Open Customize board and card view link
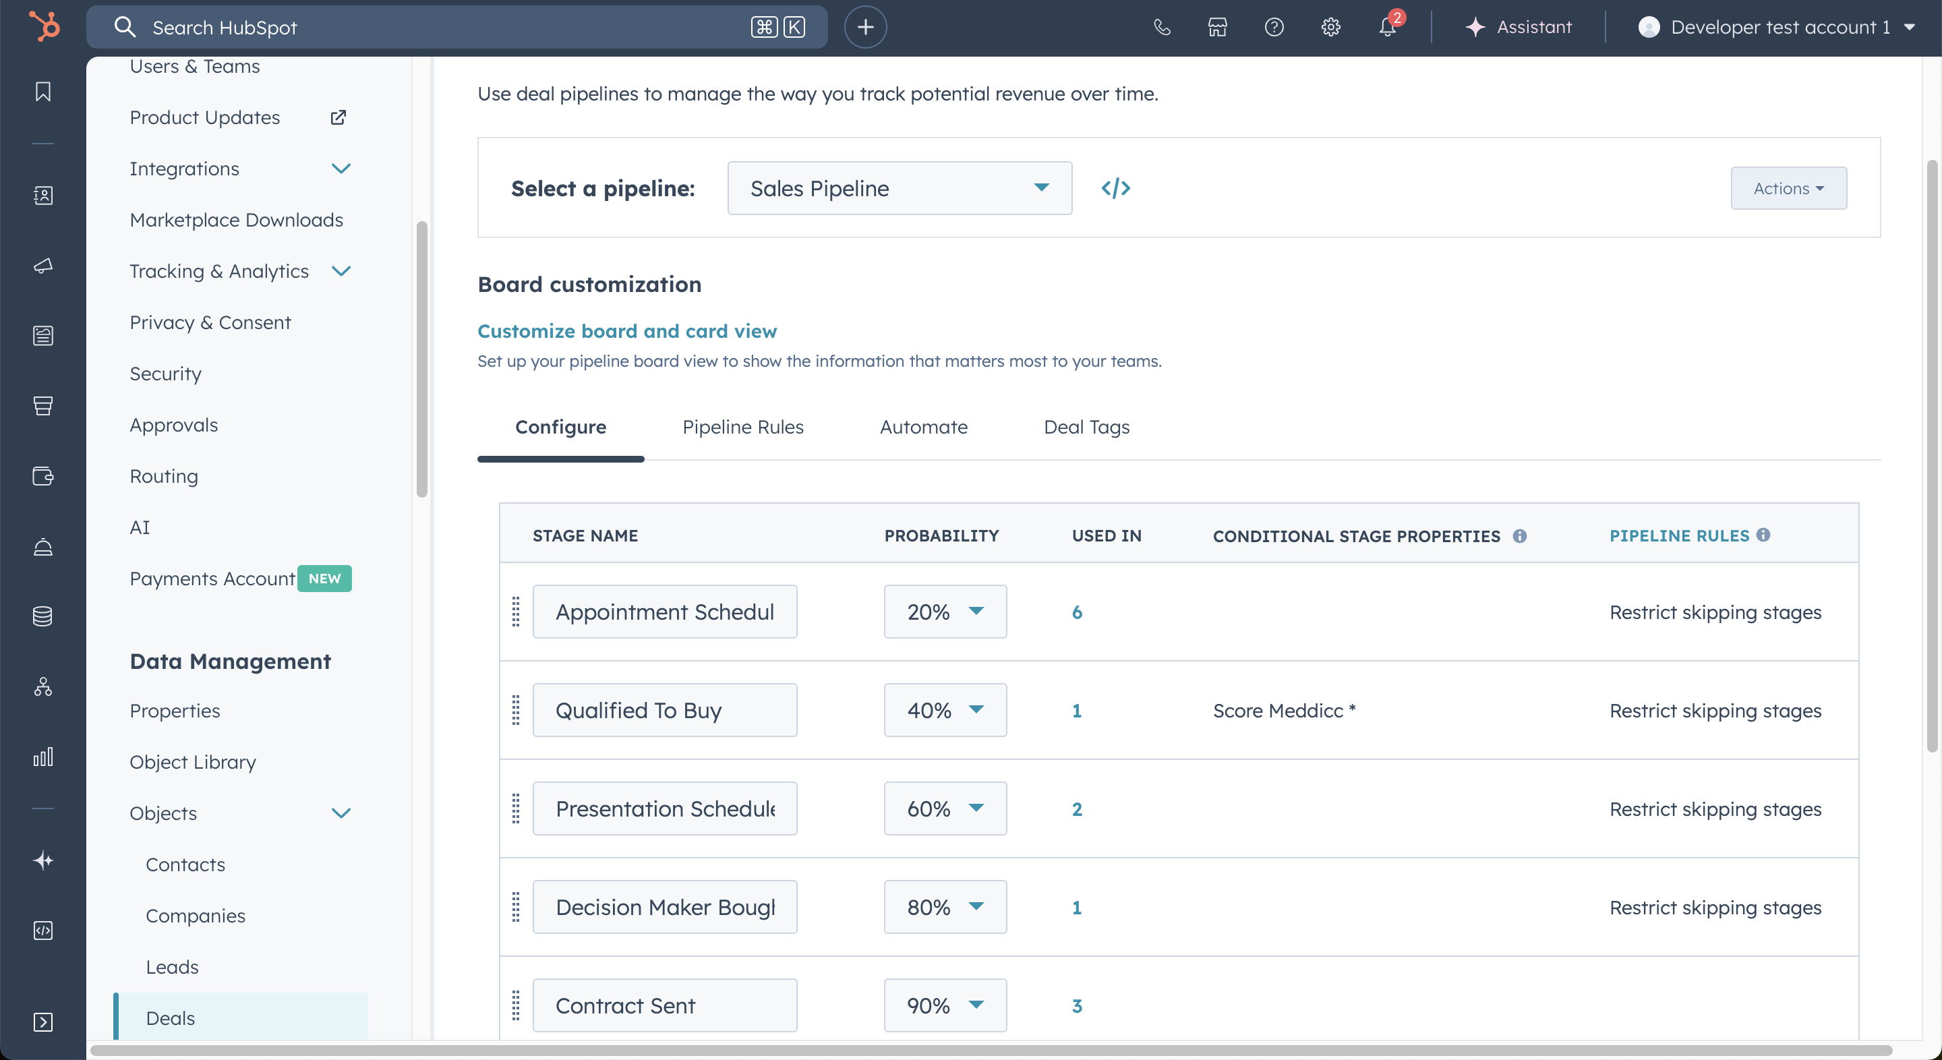 tap(626, 331)
